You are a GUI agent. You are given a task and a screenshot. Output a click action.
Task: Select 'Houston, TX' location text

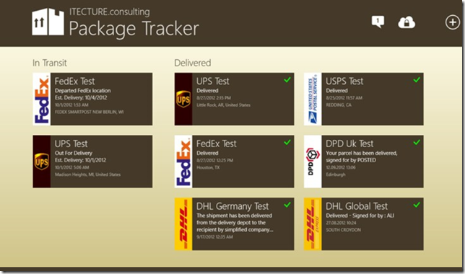pyautogui.click(x=208, y=167)
